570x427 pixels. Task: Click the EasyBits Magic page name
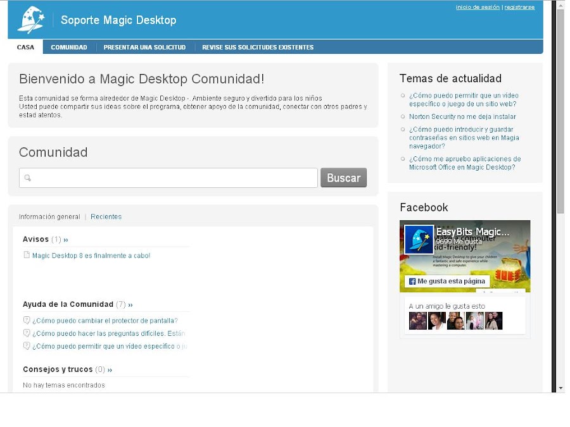click(x=472, y=232)
